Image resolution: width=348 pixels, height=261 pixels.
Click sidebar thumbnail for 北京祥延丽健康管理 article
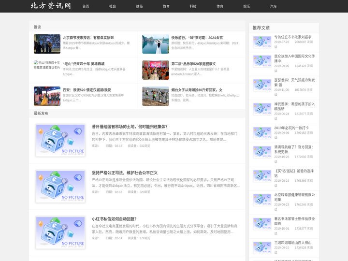pos(262,200)
